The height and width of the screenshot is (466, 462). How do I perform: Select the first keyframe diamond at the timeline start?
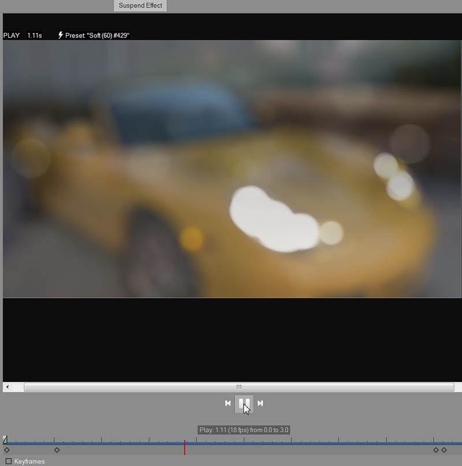coord(7,450)
